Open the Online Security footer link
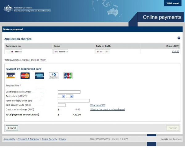Screen dimensions: 185x148 coord(49,139)
